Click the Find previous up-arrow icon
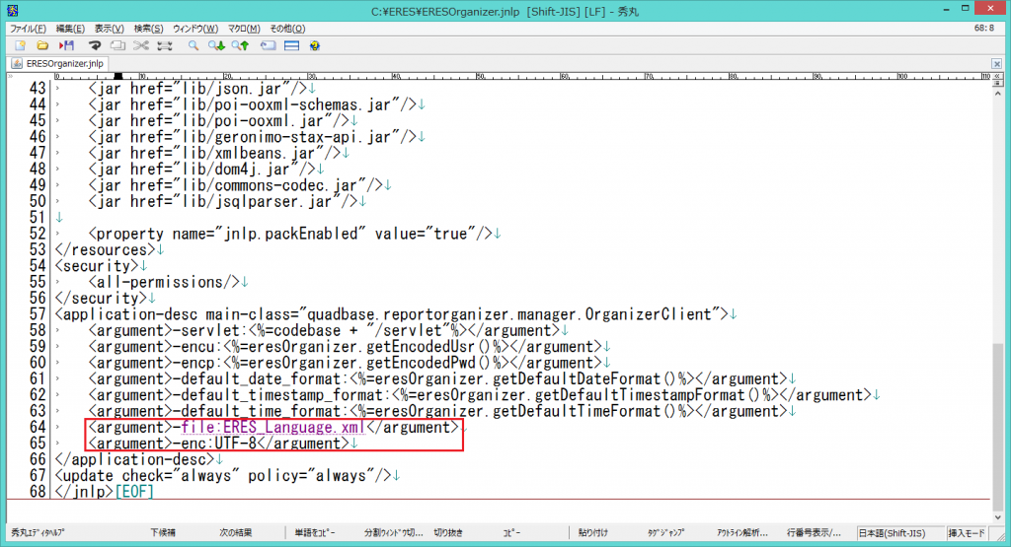Image resolution: width=1011 pixels, height=547 pixels. tap(240, 45)
